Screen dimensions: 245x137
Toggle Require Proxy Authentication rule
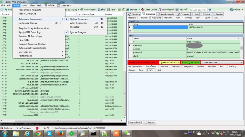[39, 28]
